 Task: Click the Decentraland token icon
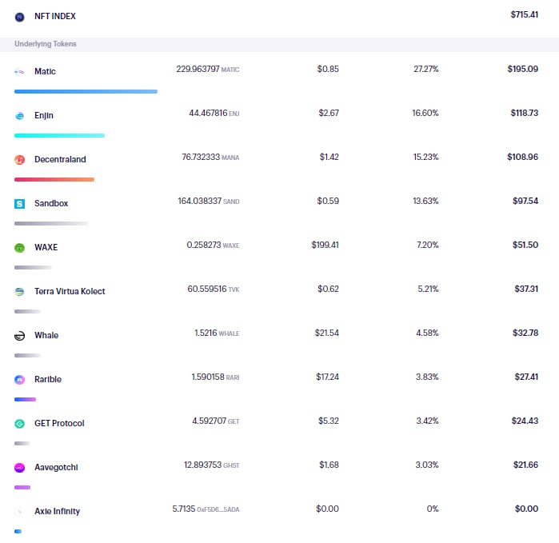pos(20,160)
